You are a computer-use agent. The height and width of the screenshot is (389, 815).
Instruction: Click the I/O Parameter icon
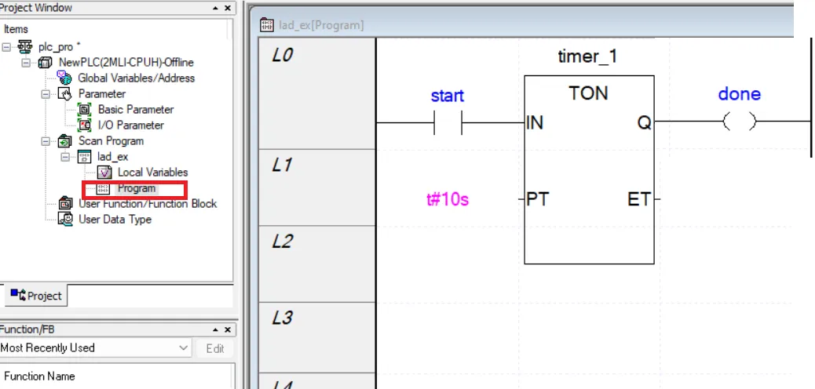click(84, 125)
